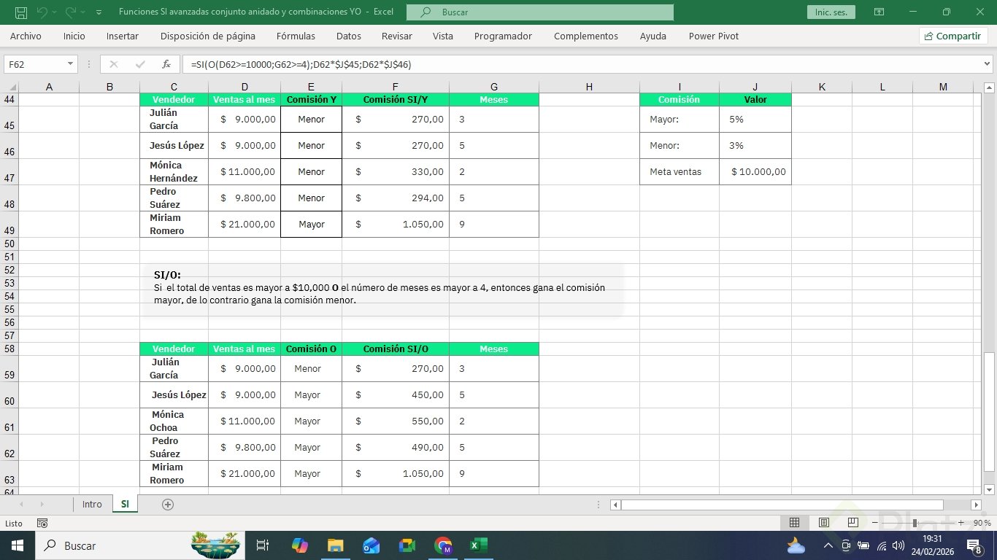Open the Power Pivot tab

pyautogui.click(x=714, y=36)
